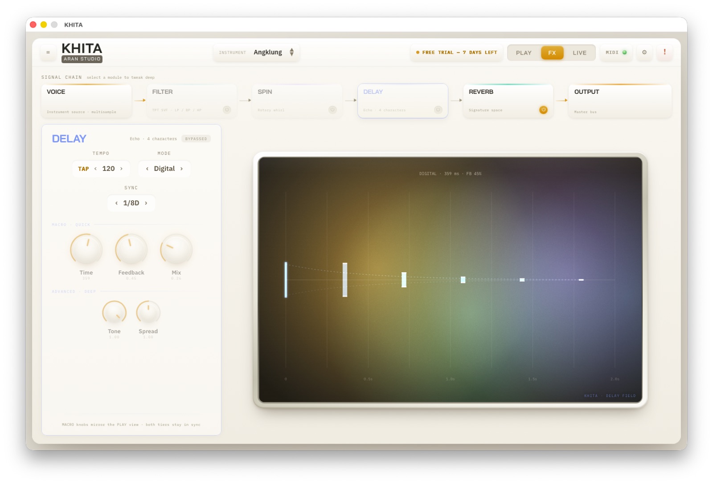Click the Digital mode label
Image resolution: width=713 pixels, height=484 pixels.
tap(164, 169)
